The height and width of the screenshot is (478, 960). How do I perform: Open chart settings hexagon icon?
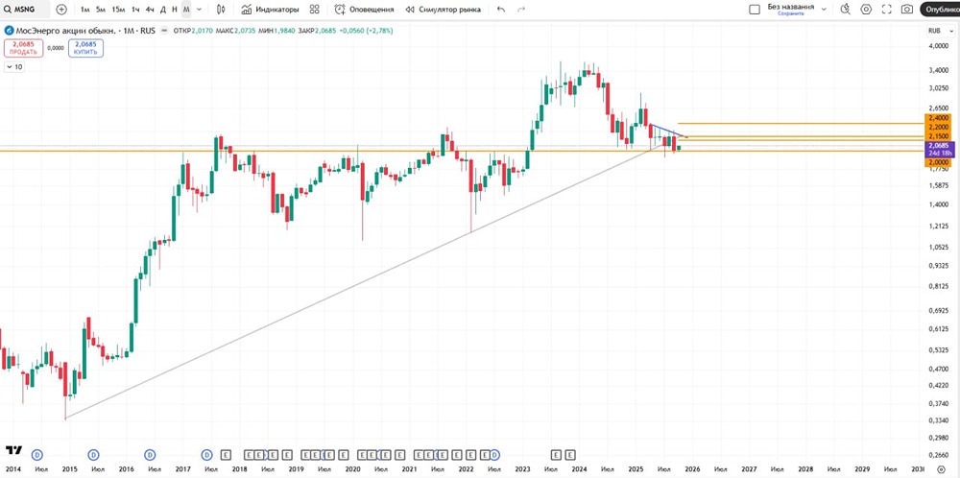[x=866, y=10]
